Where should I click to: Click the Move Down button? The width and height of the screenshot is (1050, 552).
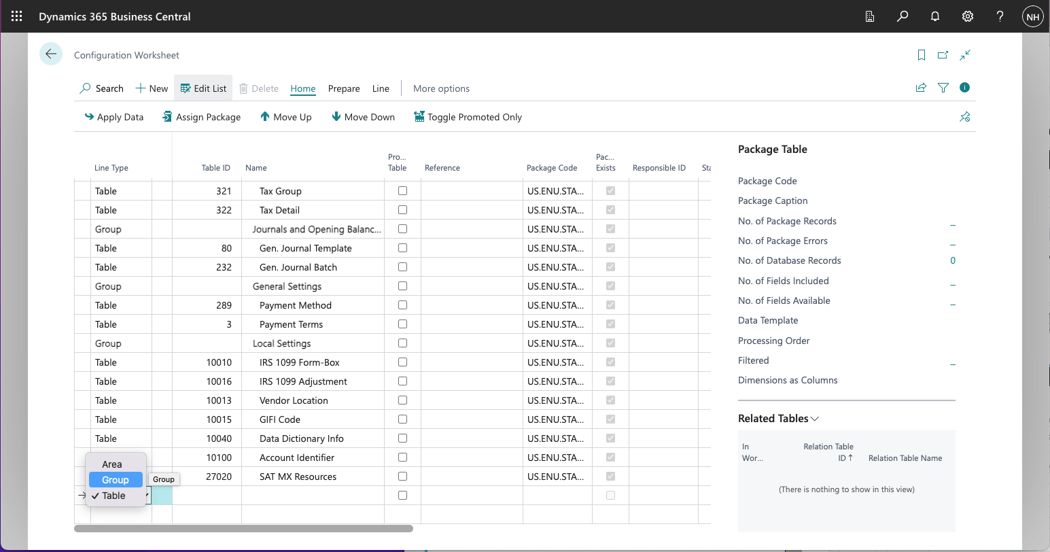[x=363, y=117]
